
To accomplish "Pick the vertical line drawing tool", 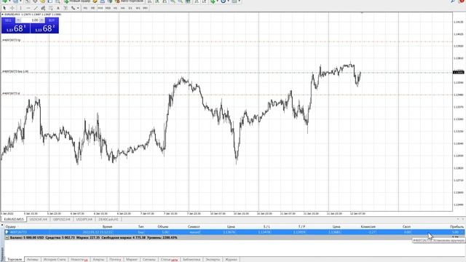I will [20, 8].
